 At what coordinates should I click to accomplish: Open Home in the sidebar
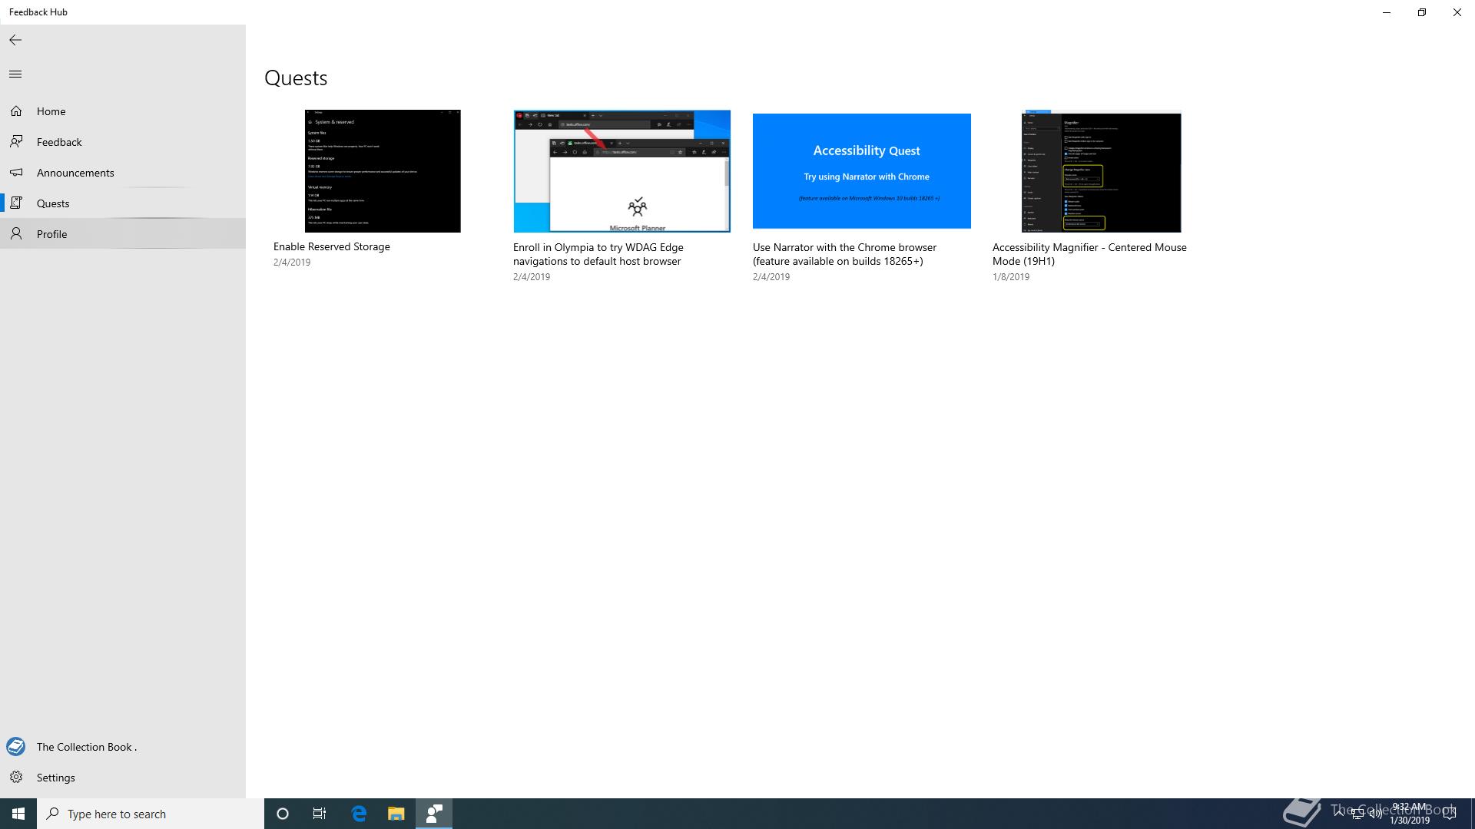pos(123,111)
